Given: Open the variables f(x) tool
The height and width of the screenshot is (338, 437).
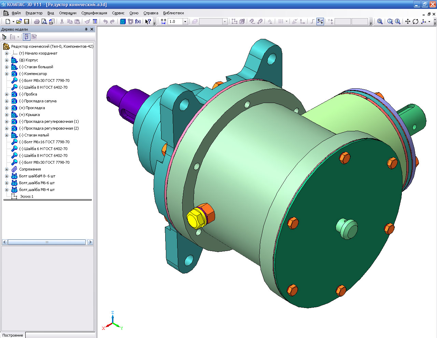Looking at the screenshot, I should click(138, 21).
